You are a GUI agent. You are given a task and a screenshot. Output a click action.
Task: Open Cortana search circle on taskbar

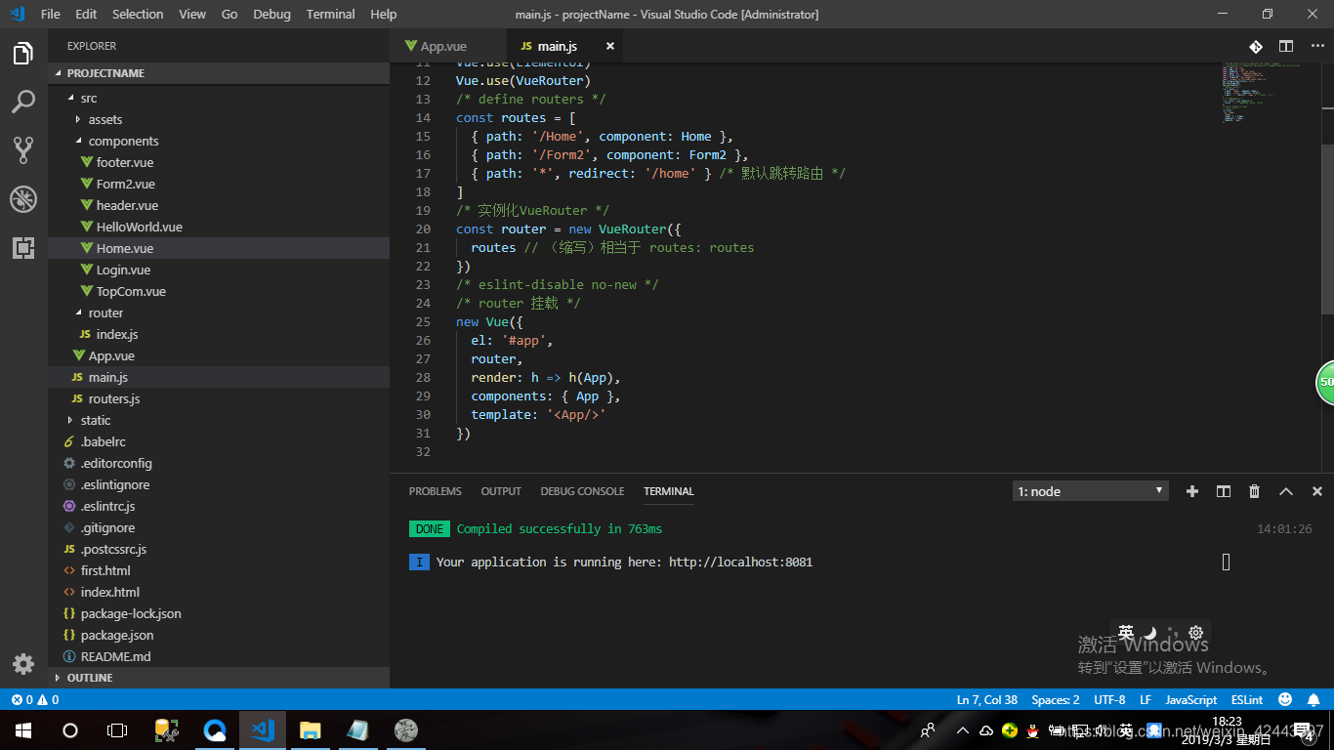pyautogui.click(x=70, y=730)
